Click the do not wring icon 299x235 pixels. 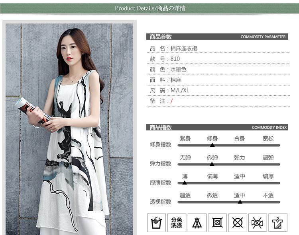point(258,223)
